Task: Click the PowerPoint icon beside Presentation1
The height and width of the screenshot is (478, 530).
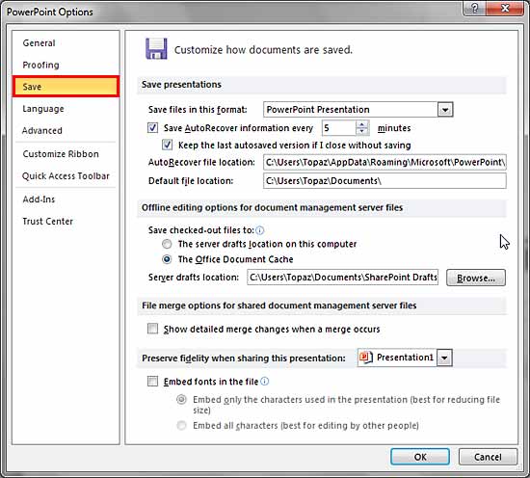Action: point(366,358)
